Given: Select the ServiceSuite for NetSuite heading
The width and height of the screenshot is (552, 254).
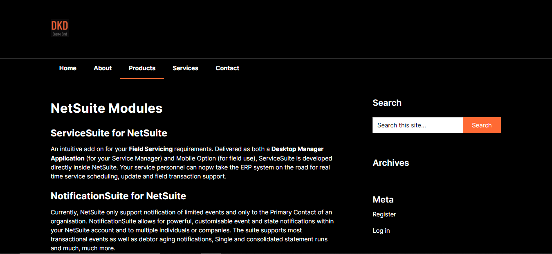Looking at the screenshot, I should pyautogui.click(x=109, y=133).
